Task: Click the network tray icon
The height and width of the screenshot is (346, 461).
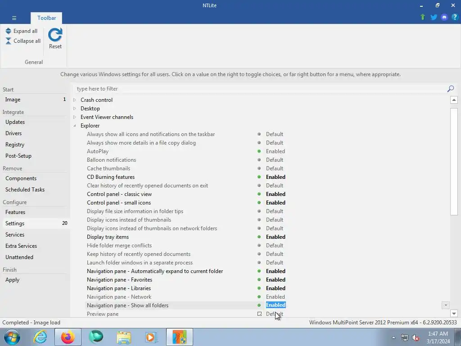Action: [x=405, y=338]
